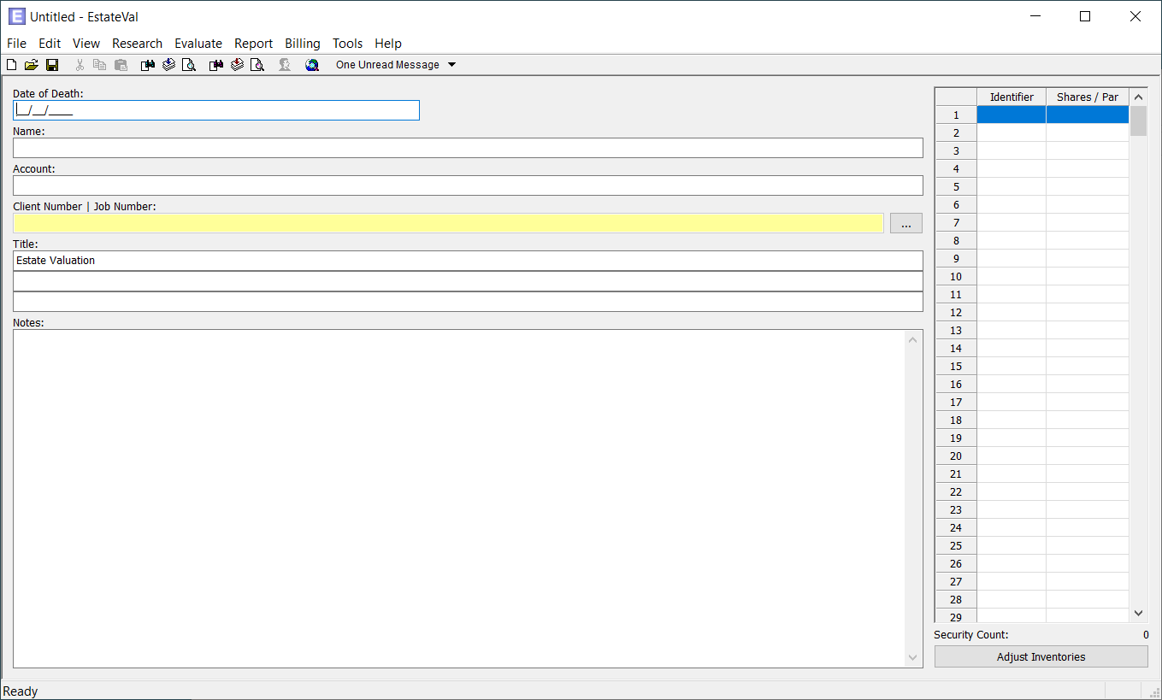Click the Shares / Par column header
Image resolution: width=1162 pixels, height=700 pixels.
(x=1088, y=97)
